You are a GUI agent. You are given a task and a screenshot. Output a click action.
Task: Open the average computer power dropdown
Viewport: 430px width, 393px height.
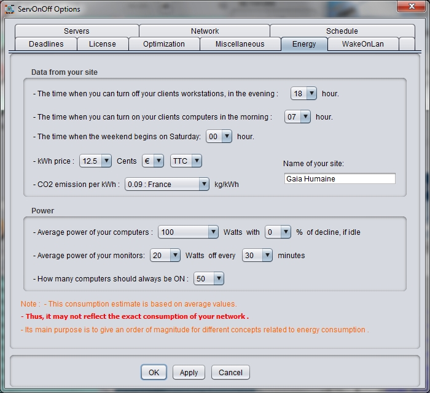click(x=188, y=232)
